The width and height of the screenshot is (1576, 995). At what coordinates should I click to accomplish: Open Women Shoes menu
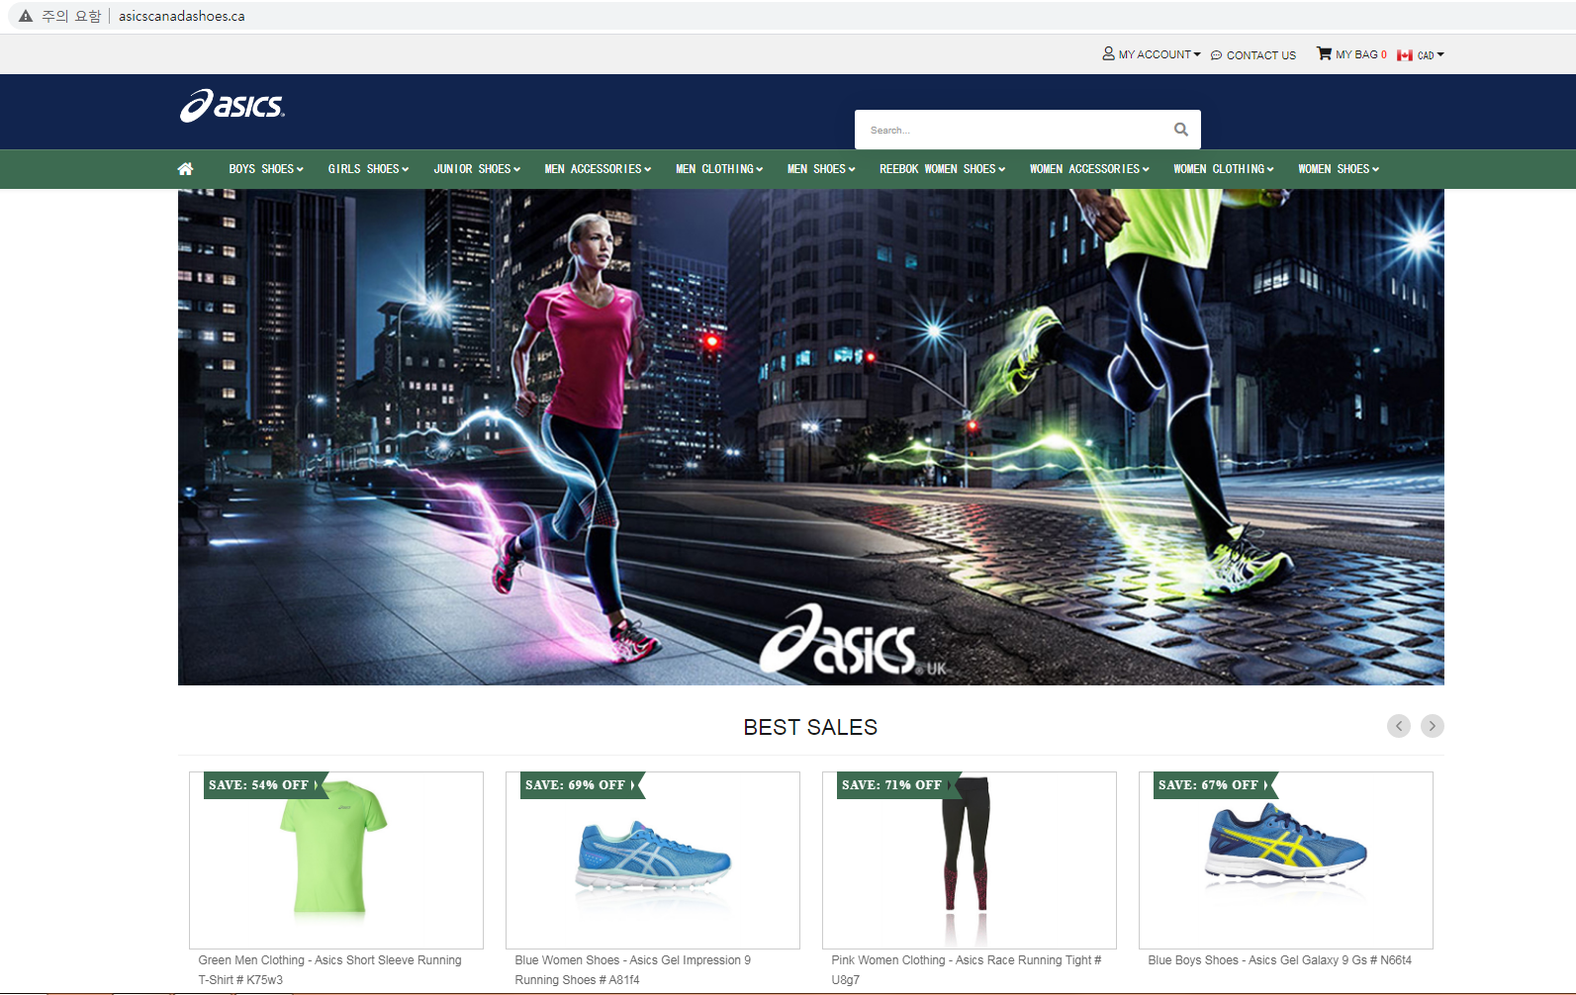[1339, 169]
